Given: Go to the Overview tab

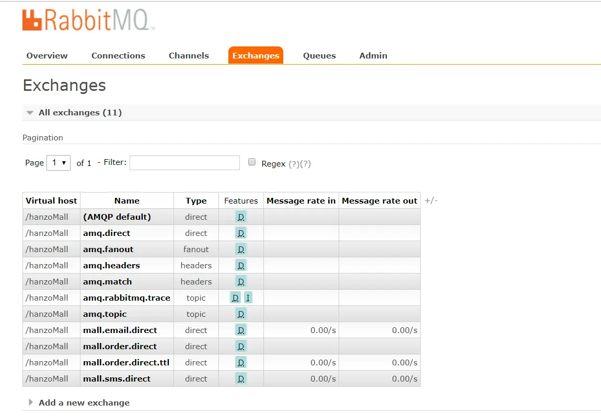Looking at the screenshot, I should click(47, 55).
